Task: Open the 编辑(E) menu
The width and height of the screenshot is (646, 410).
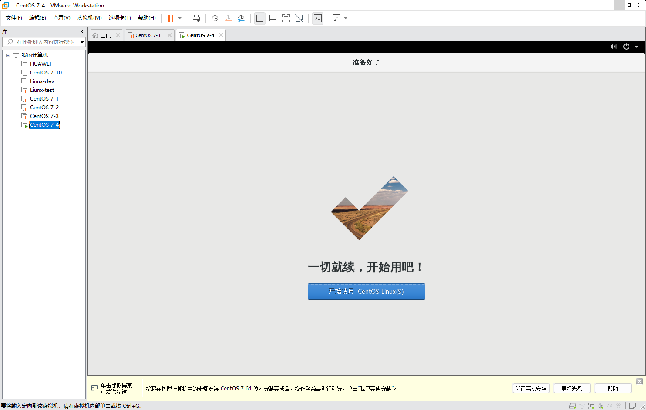Action: point(37,18)
